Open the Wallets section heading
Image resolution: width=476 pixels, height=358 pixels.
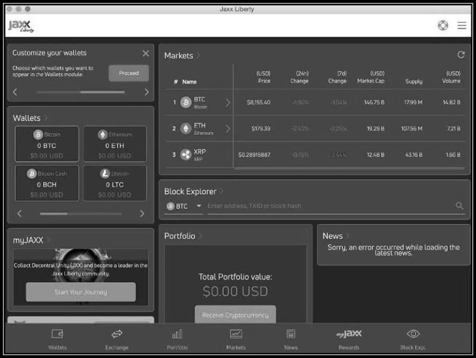30,118
